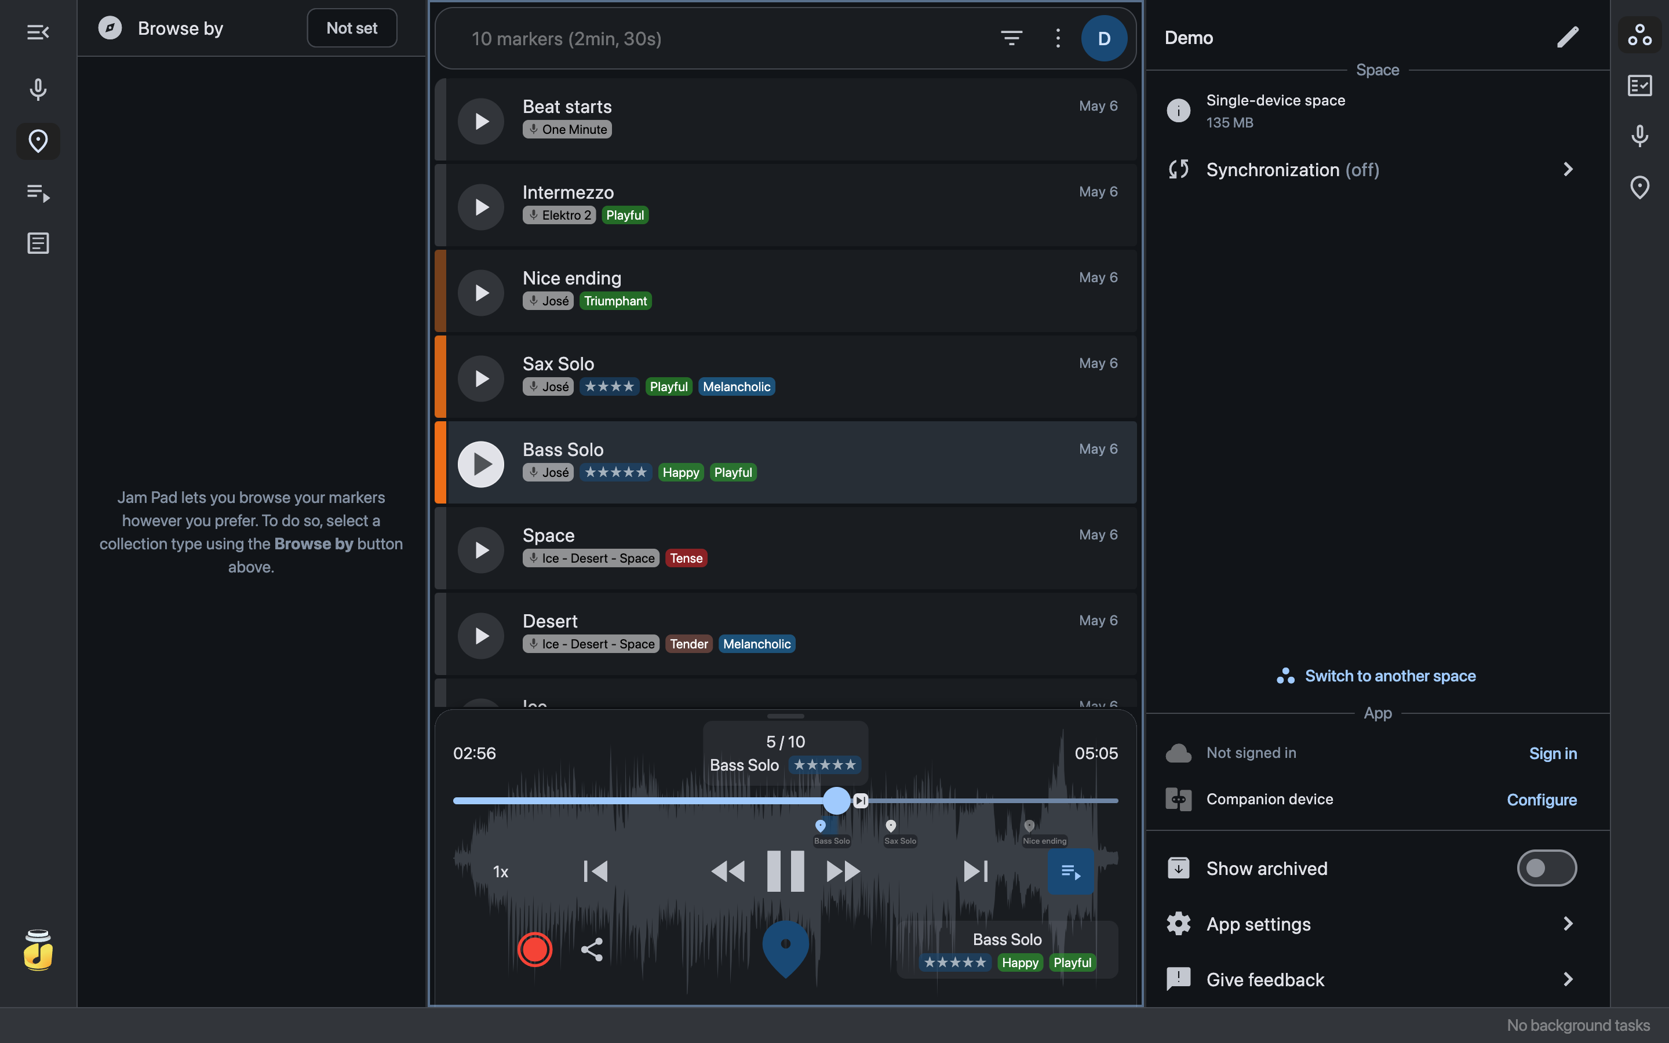Open recordings microphone tab in left sidebar
1669x1043 pixels.
pyautogui.click(x=38, y=90)
